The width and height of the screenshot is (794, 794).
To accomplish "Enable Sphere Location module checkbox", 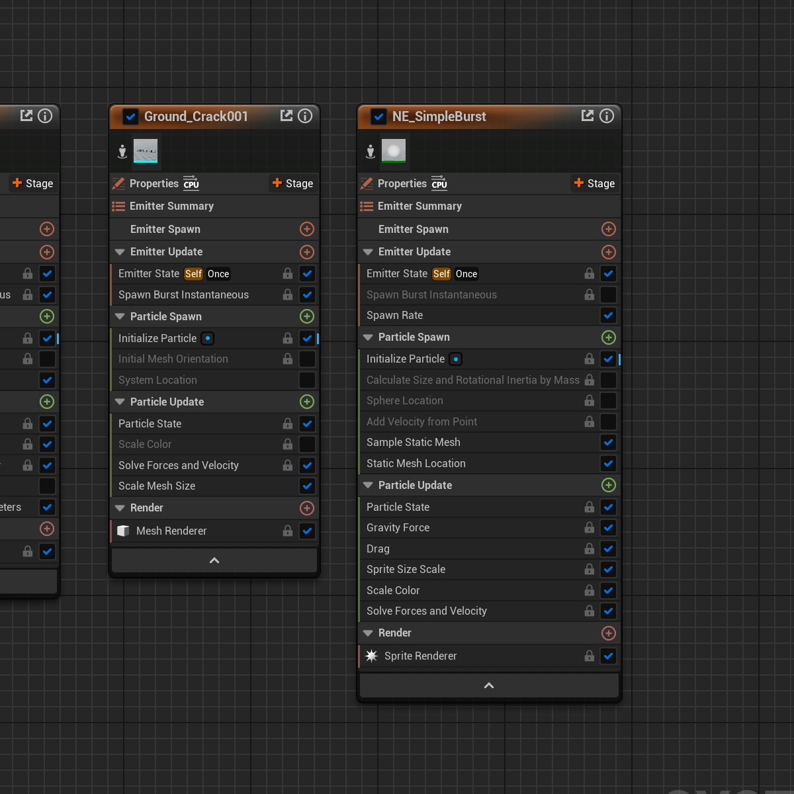I will 608,400.
